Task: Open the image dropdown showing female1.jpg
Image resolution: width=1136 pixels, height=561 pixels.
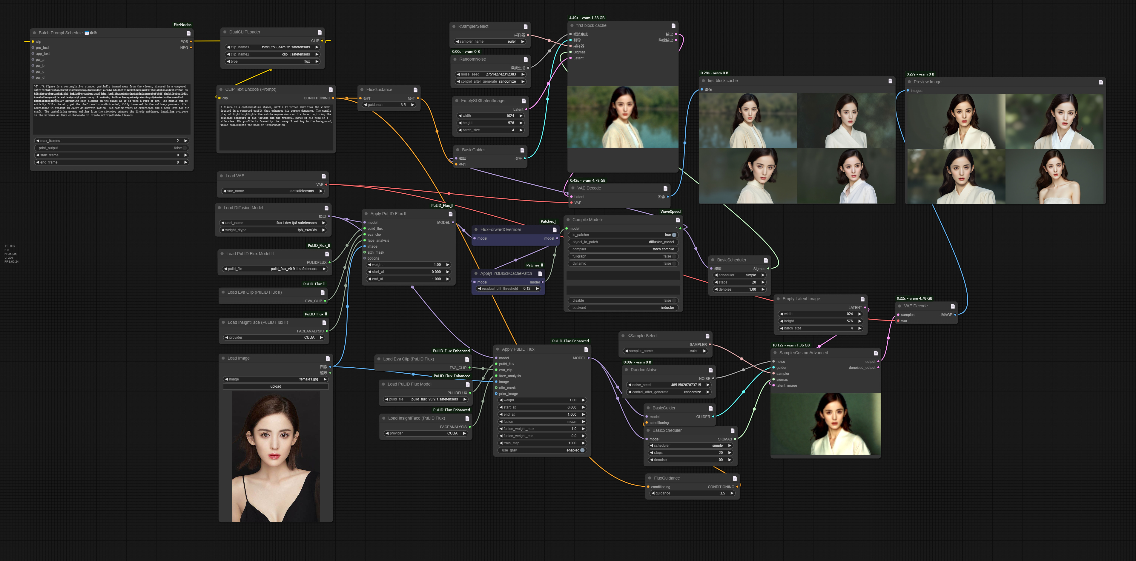Action: [x=276, y=380]
